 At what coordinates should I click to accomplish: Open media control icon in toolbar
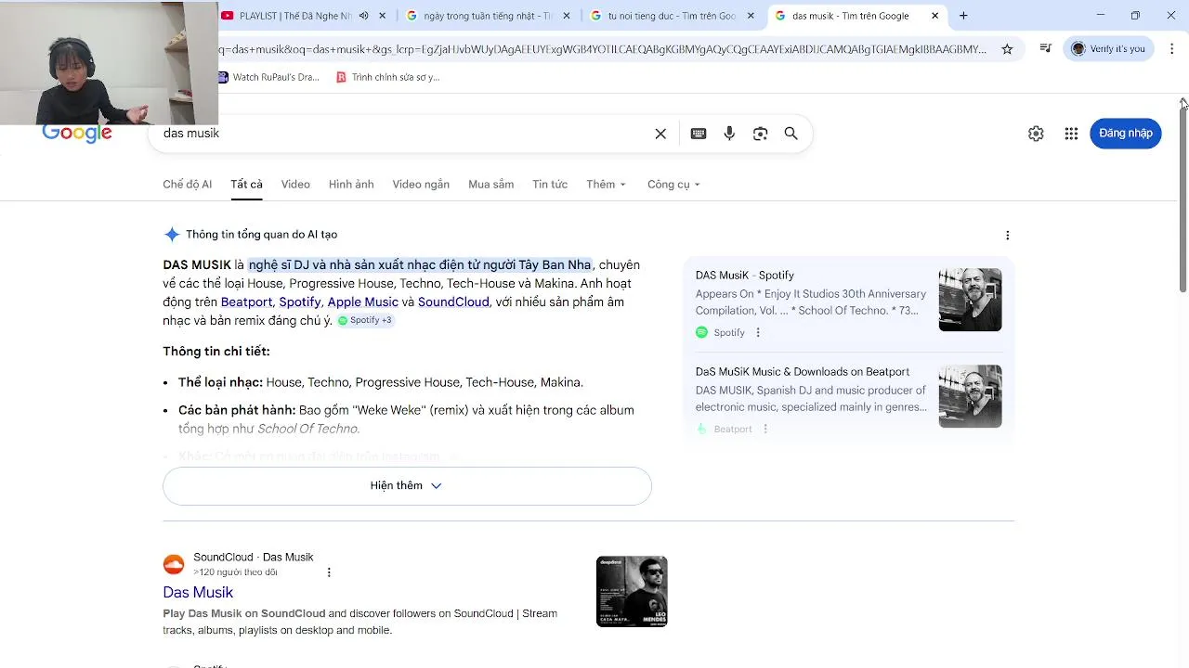tap(1046, 48)
